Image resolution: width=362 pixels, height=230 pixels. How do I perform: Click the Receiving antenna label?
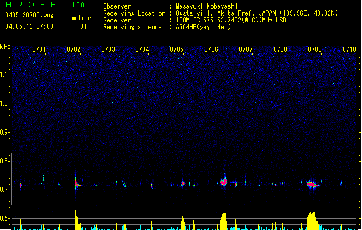(132, 27)
